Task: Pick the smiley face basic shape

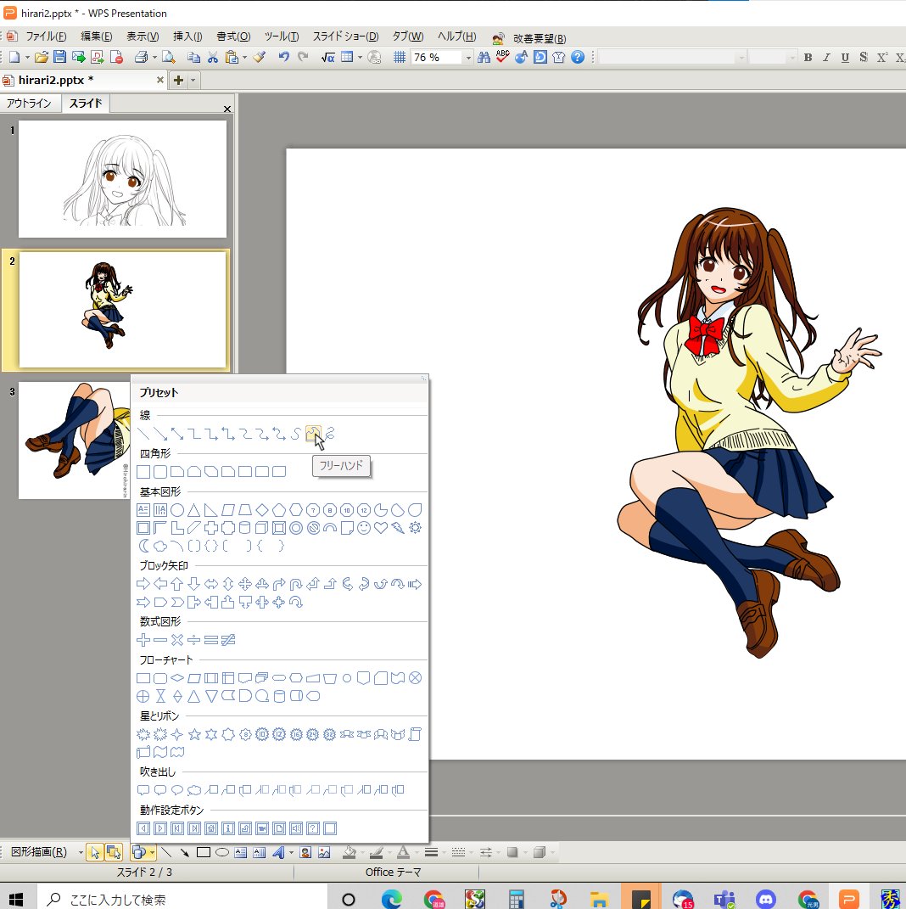Action: [364, 528]
